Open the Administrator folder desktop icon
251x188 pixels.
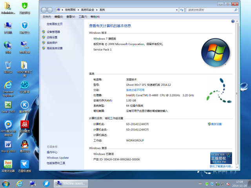pyautogui.click(x=8, y=8)
